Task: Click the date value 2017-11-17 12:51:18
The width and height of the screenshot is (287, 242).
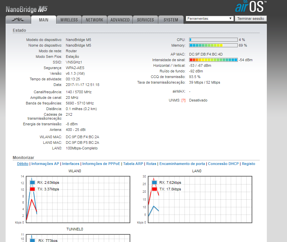Action: click(83, 85)
